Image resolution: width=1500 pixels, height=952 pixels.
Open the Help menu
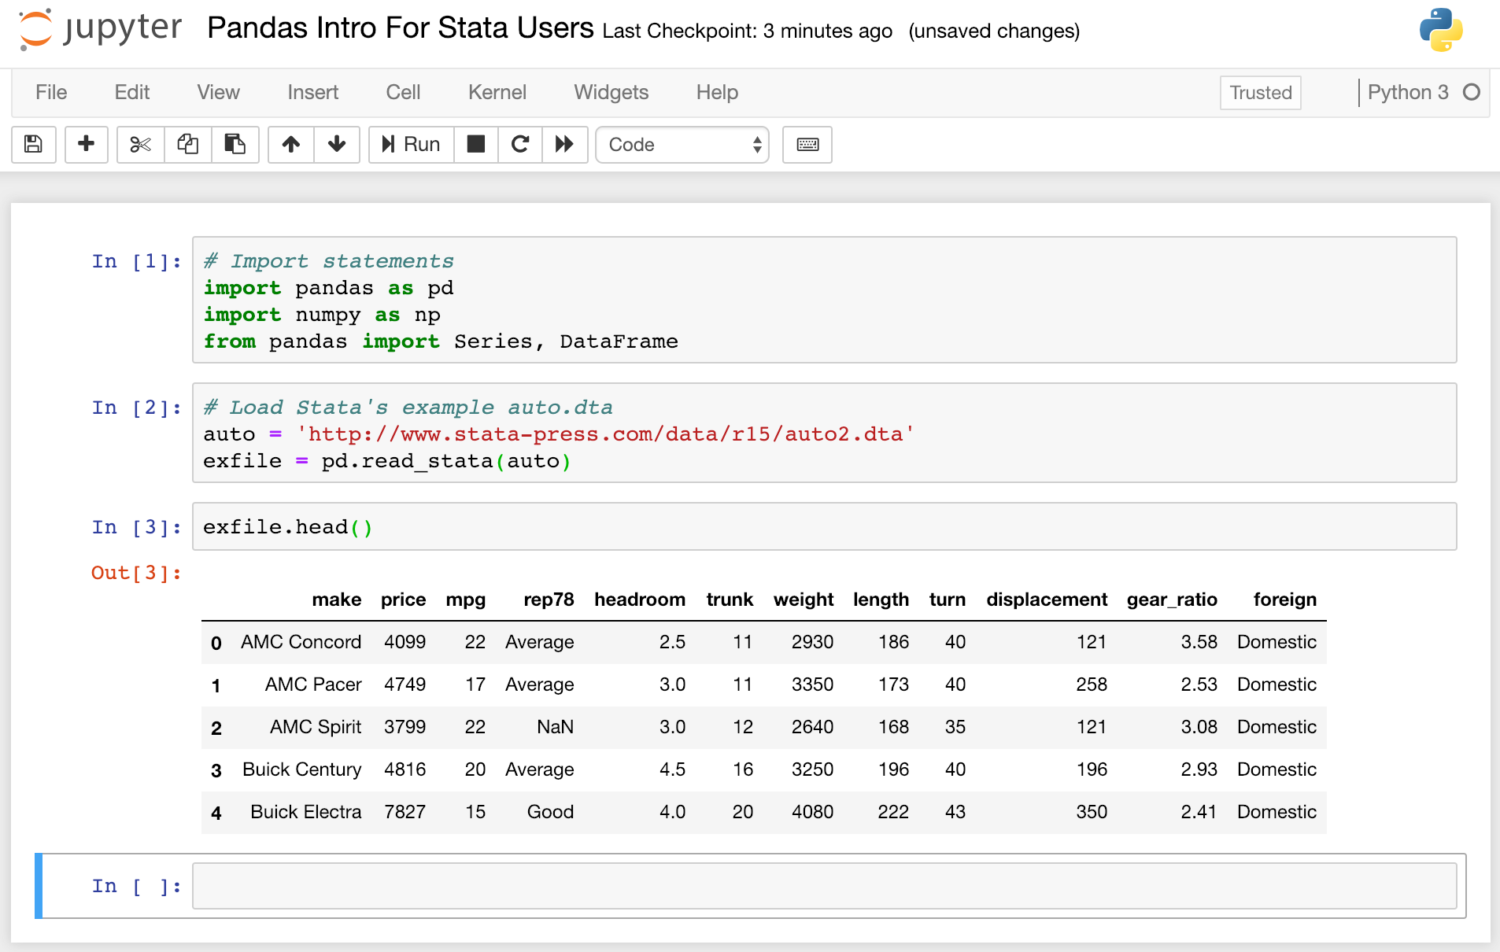pyautogui.click(x=717, y=92)
